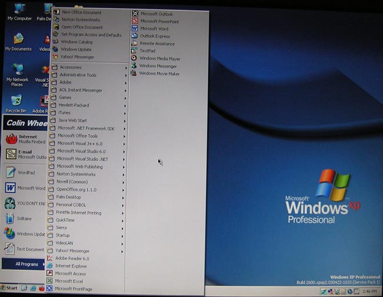Image resolution: width=383 pixels, height=297 pixels.
Task: Click All Programs in Start menu
Action: pyautogui.click(x=24, y=264)
